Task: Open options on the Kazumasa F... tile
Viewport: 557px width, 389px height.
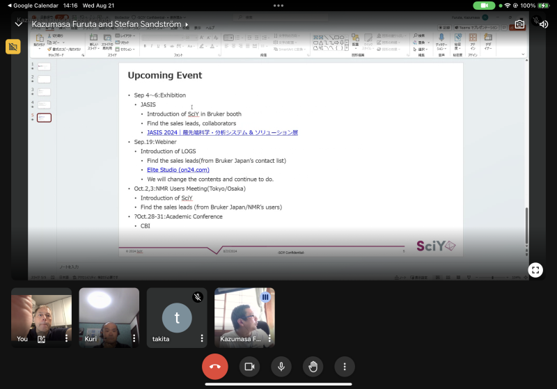Action: [x=269, y=339]
